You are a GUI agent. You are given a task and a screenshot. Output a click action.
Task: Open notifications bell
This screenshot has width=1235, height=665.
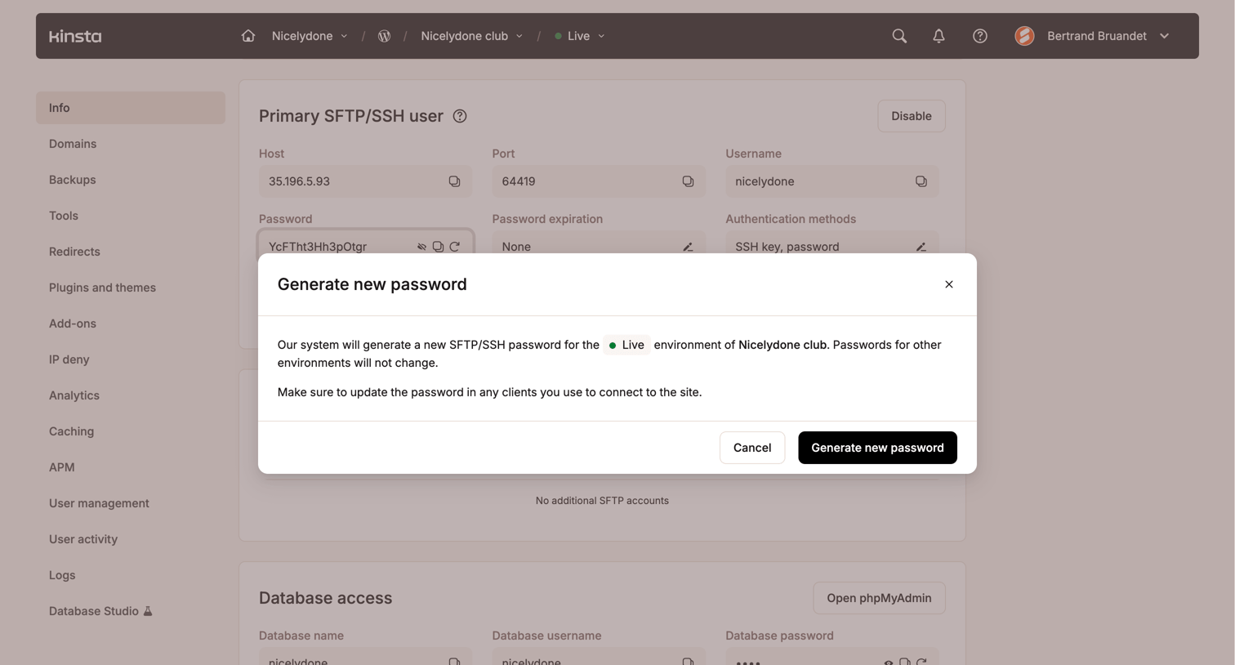point(939,36)
